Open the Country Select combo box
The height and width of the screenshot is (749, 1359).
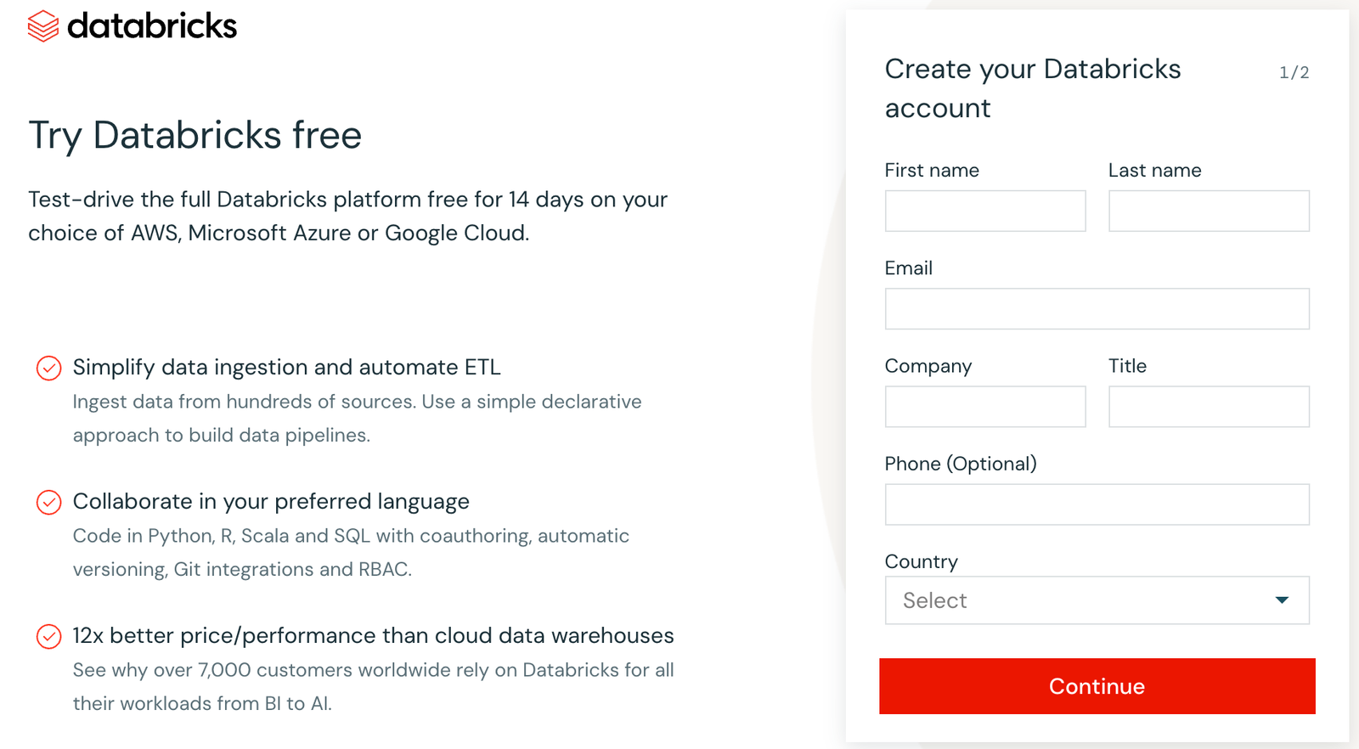click(x=1096, y=600)
